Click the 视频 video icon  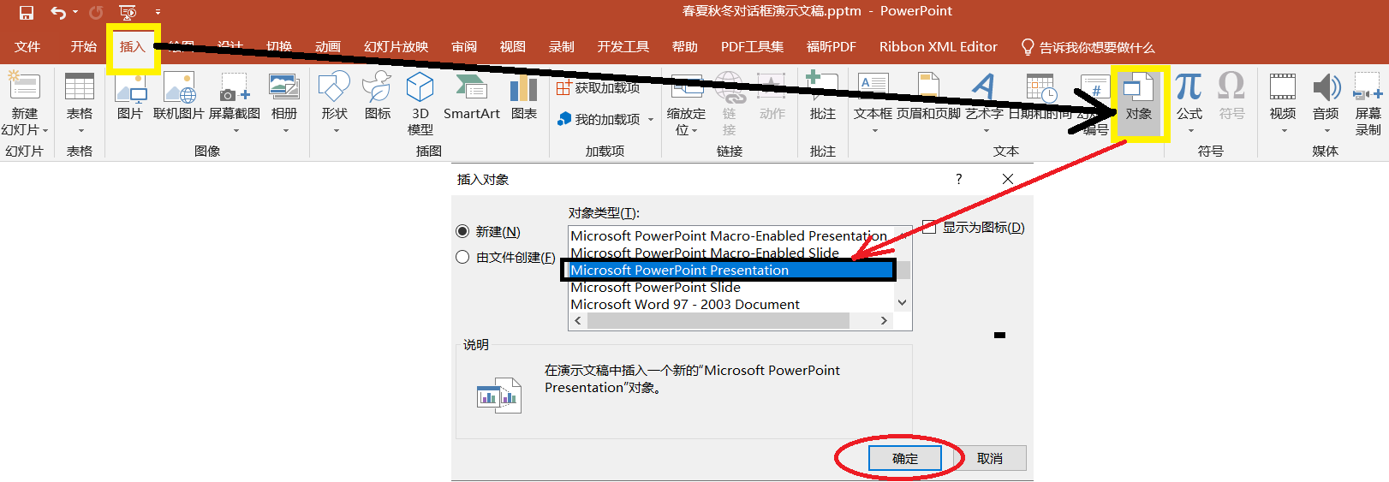pos(1282,88)
